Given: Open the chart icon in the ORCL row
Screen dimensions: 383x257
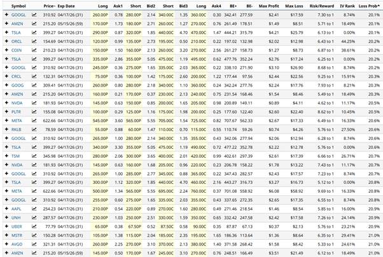Looking at the screenshot, I should point(34,41).
